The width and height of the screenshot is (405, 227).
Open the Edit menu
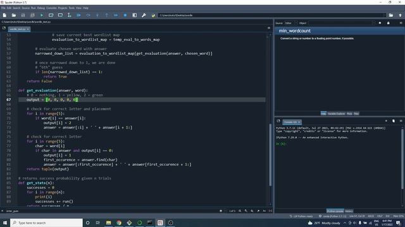point(9,8)
